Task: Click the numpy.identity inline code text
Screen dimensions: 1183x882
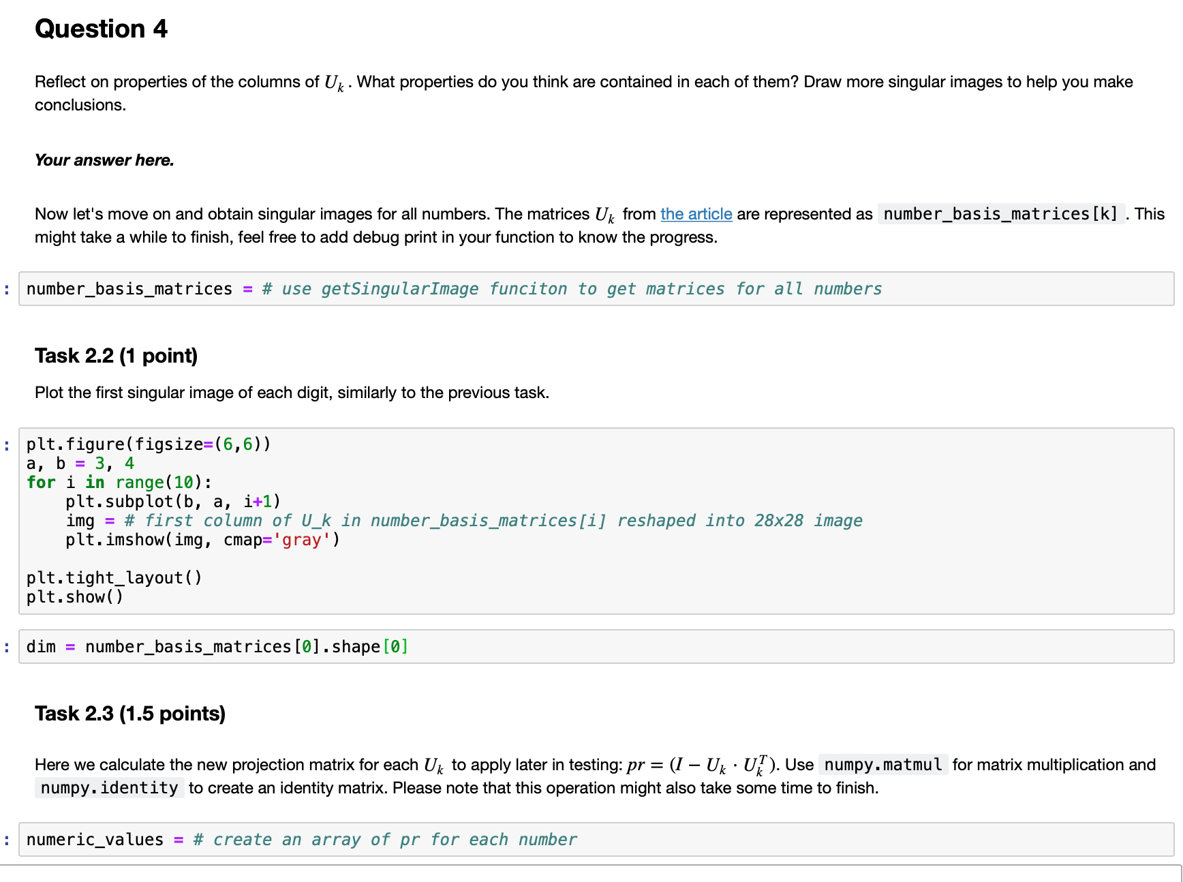Action: pos(109,788)
